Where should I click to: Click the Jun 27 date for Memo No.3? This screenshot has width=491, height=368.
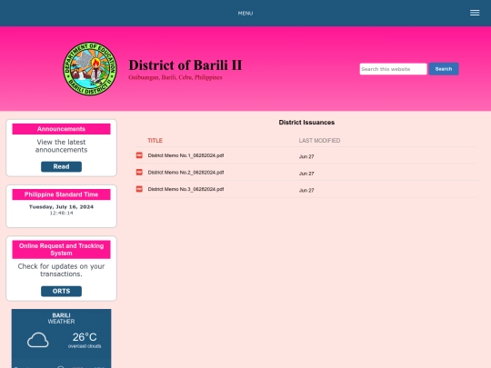[x=306, y=190]
